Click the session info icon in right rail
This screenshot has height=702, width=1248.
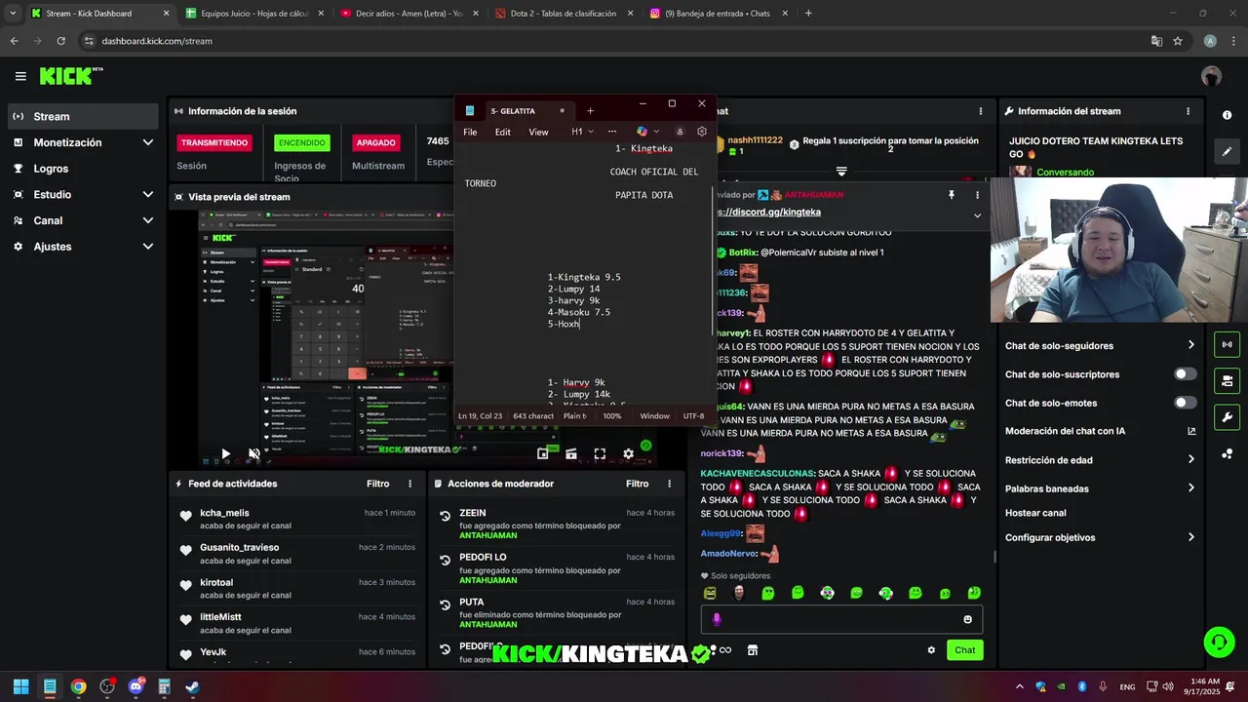[x=1227, y=115]
